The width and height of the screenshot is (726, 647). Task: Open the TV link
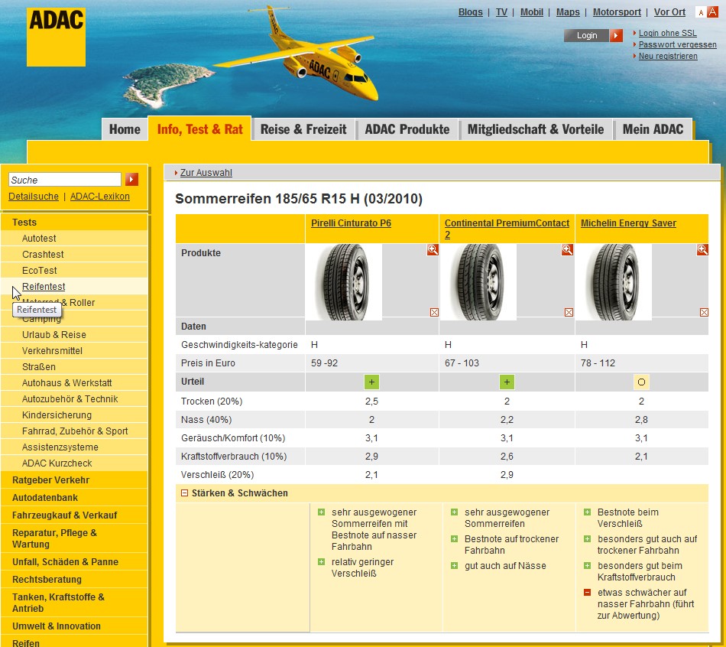coord(501,12)
